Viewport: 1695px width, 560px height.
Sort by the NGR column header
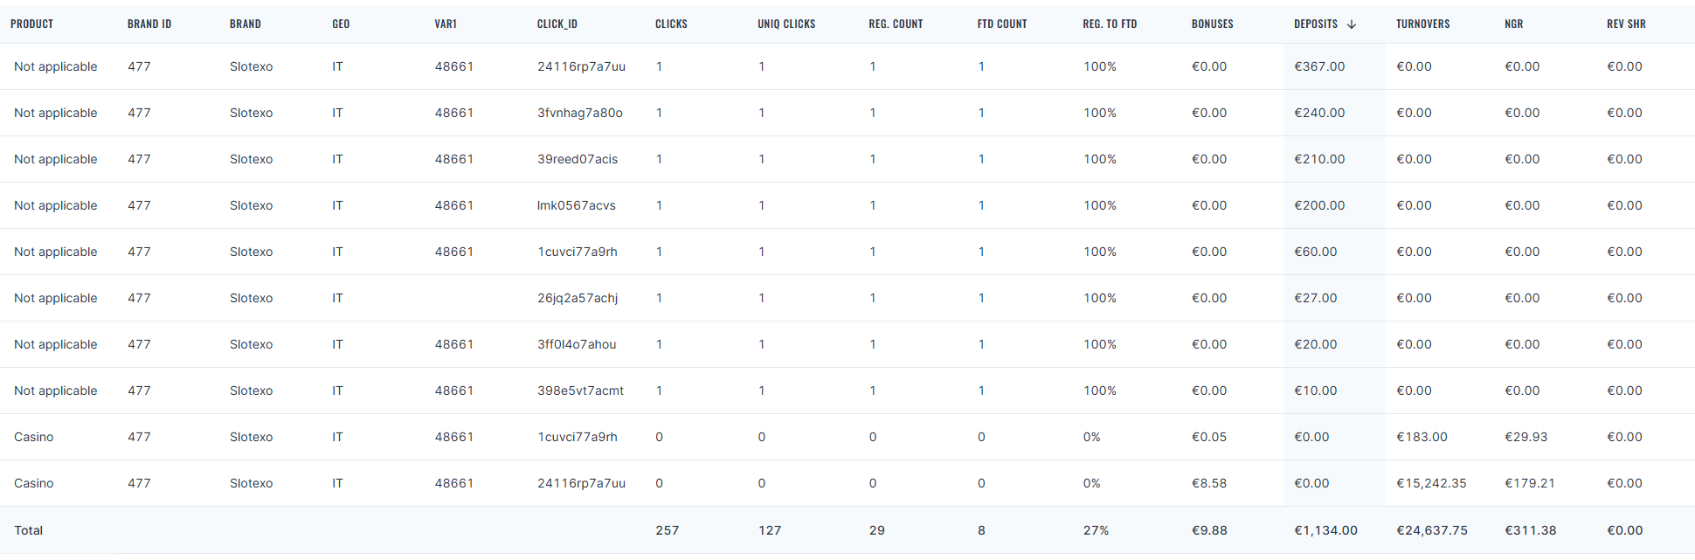point(1514,24)
